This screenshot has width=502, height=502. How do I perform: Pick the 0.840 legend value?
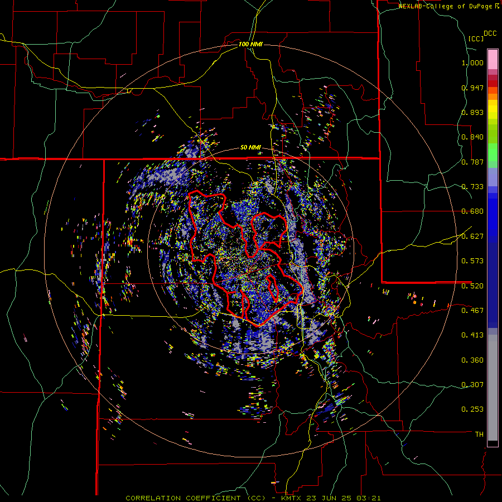tap(472, 137)
